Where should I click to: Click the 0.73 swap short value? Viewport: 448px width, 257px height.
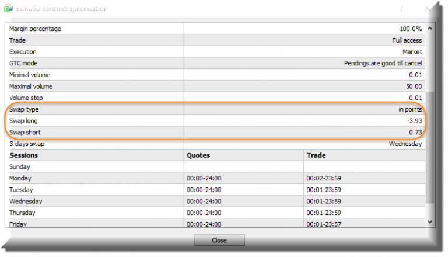coord(415,132)
